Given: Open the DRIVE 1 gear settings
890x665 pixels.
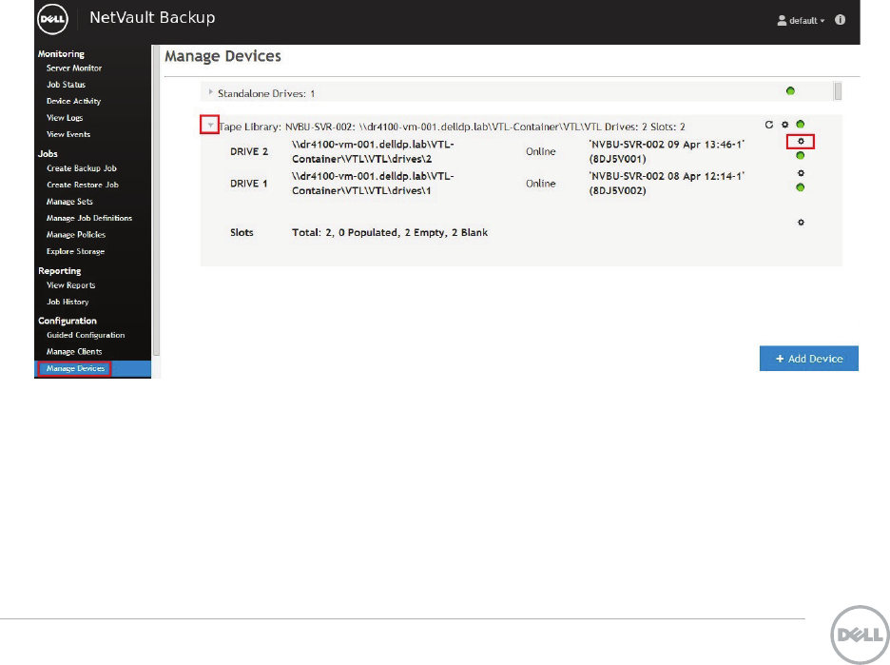Looking at the screenshot, I should point(801,173).
